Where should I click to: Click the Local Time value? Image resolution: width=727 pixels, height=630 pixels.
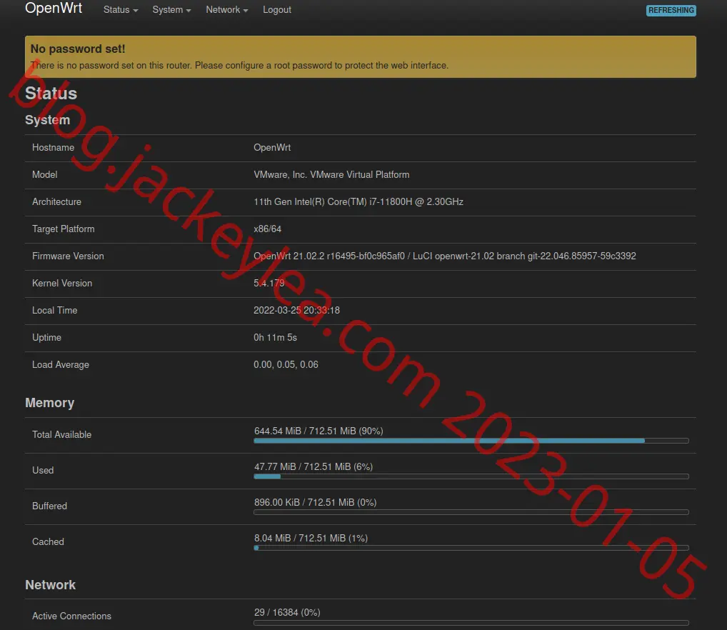pyautogui.click(x=297, y=310)
